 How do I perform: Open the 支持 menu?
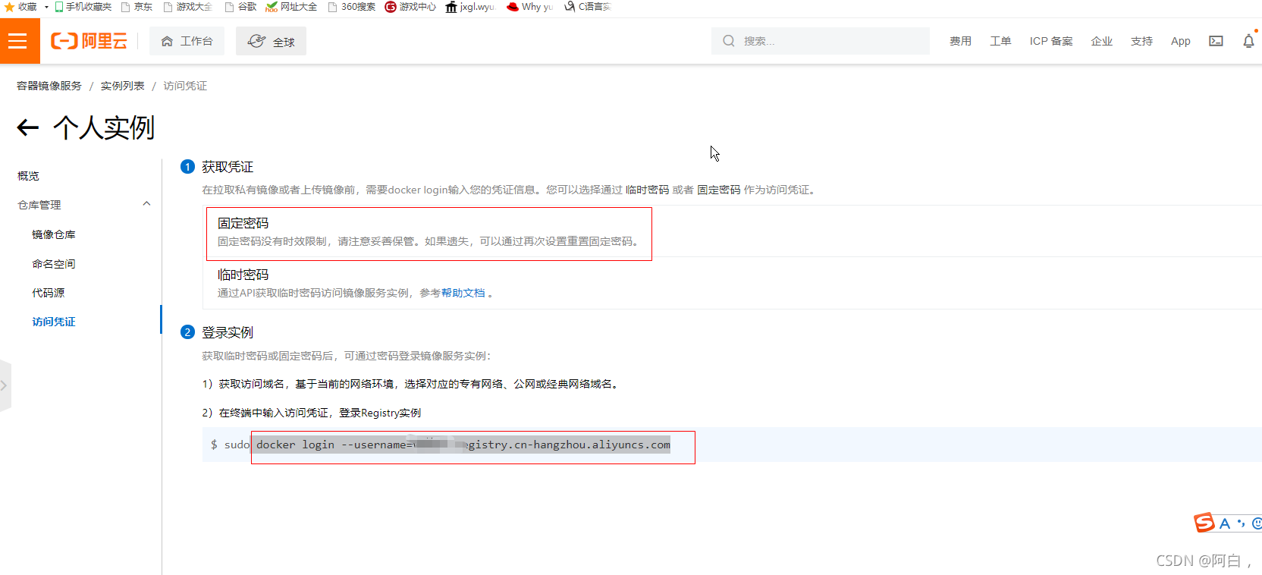tap(1141, 41)
